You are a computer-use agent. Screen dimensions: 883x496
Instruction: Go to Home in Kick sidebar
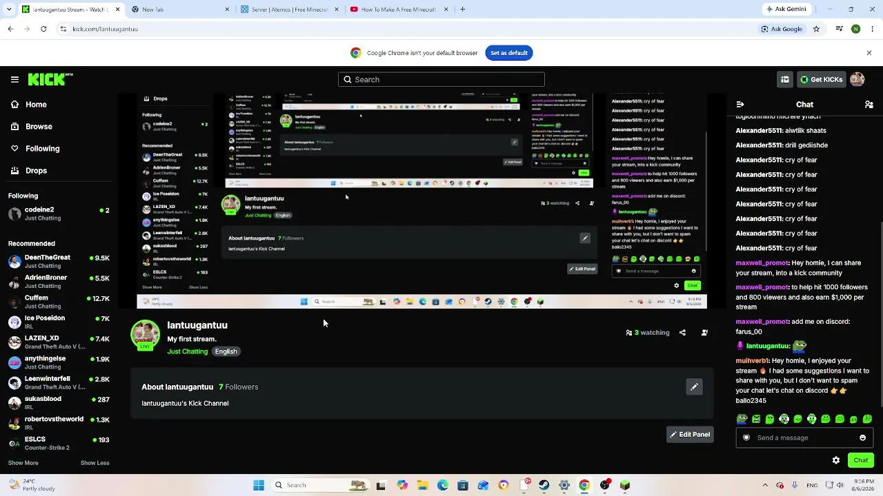[28, 105]
